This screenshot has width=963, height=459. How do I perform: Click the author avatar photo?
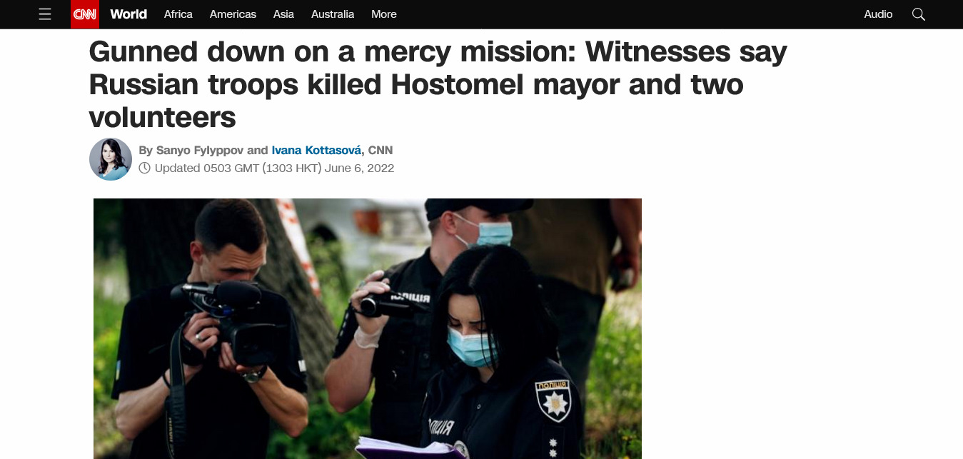(111, 159)
